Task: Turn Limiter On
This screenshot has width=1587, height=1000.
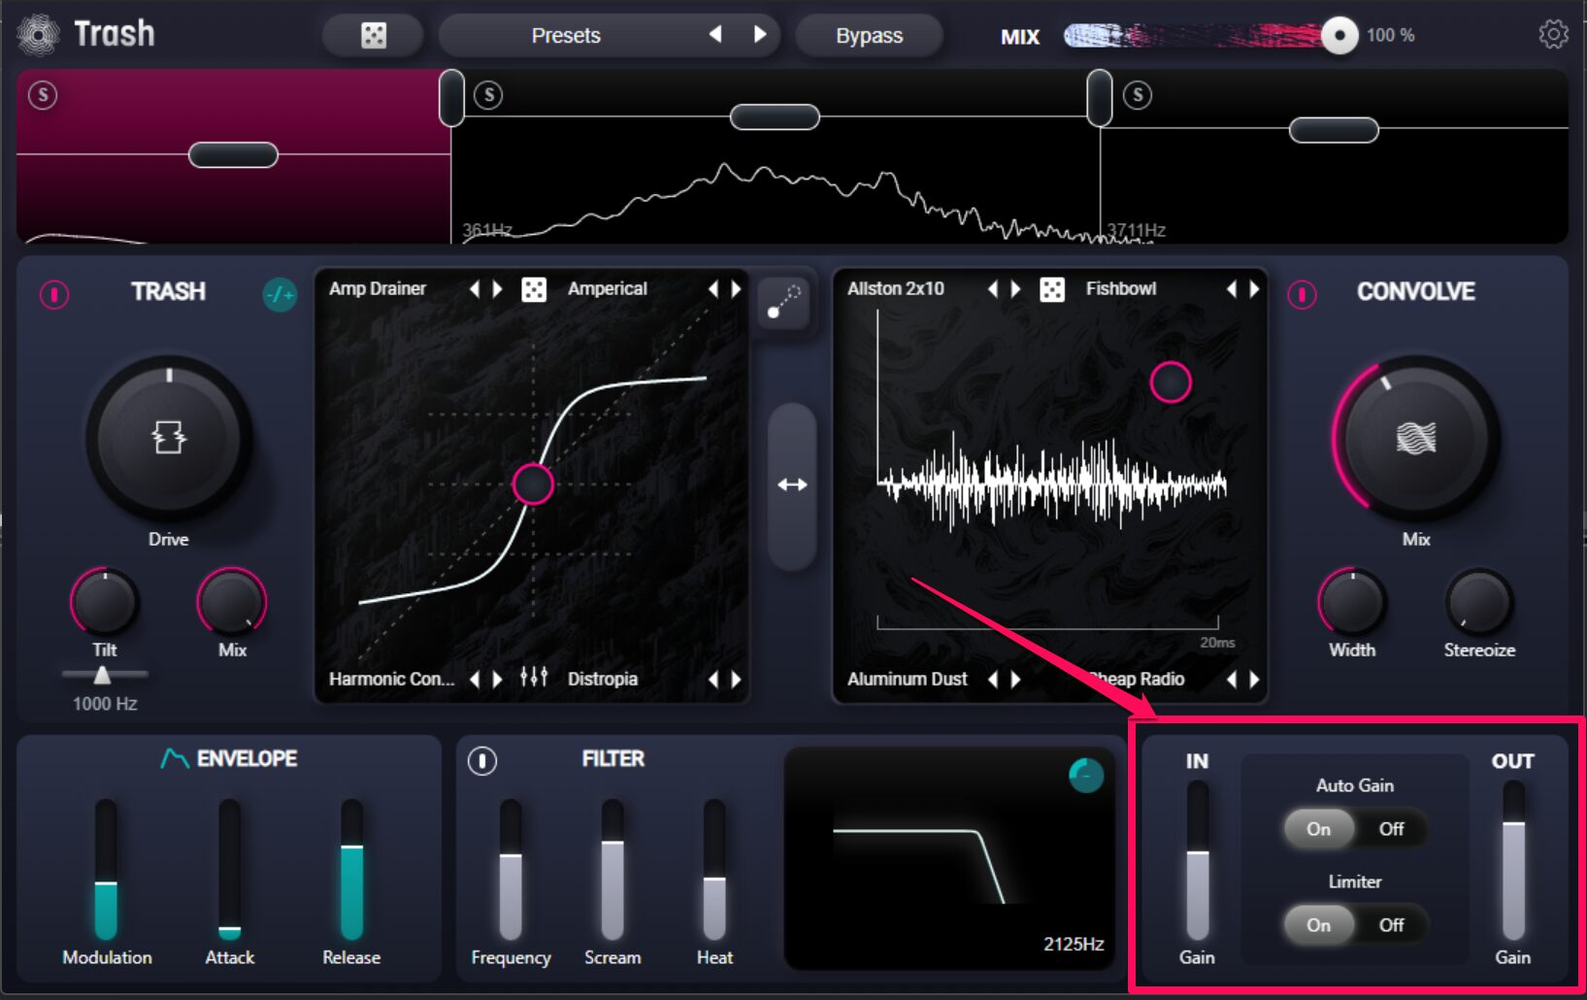Action: click(1318, 925)
